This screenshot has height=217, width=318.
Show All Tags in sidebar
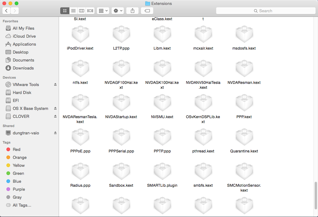pyautogui.click(x=22, y=205)
